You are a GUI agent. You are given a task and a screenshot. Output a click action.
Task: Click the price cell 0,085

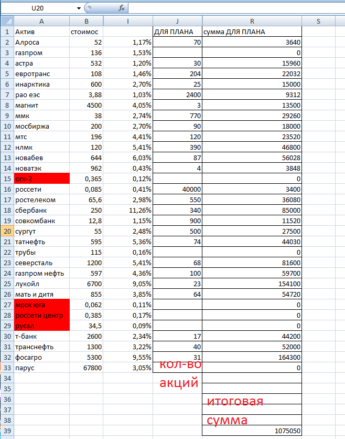click(x=87, y=189)
